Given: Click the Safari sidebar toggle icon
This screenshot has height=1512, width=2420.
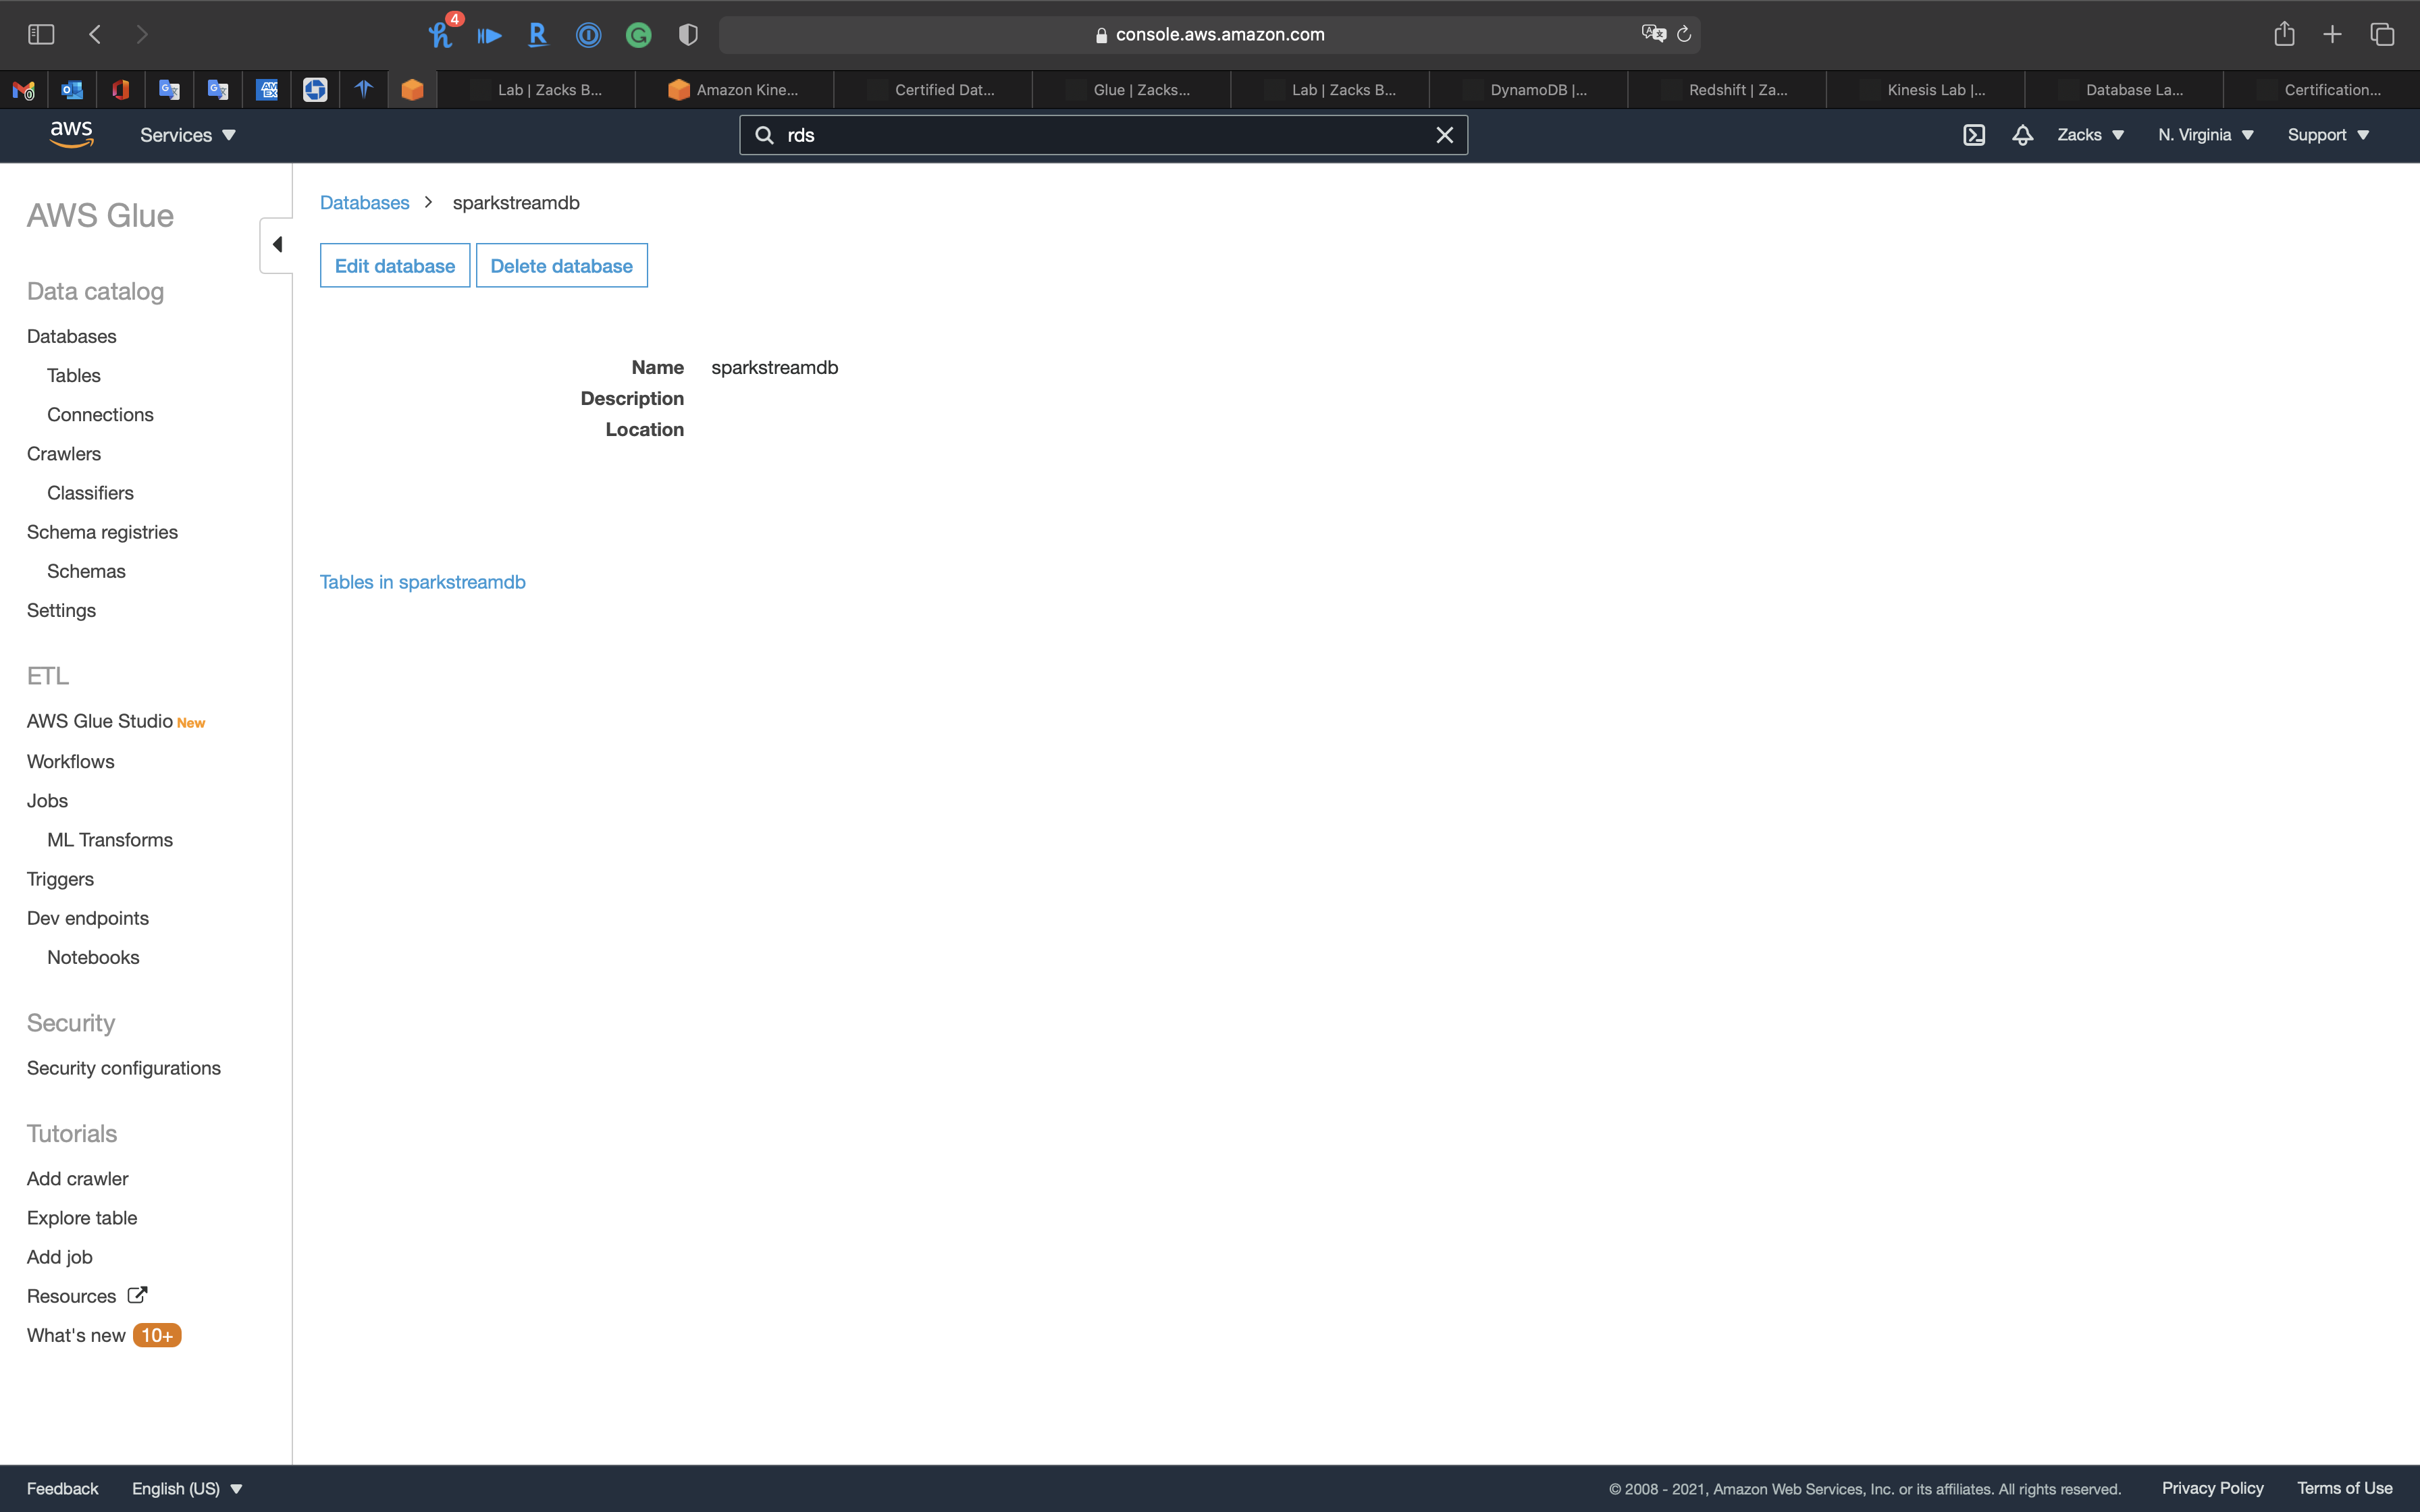Looking at the screenshot, I should [41, 35].
